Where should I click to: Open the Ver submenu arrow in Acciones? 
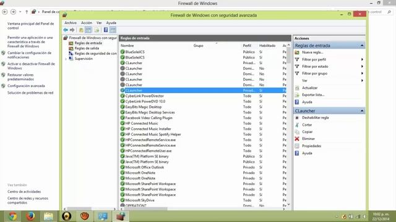coord(362,81)
